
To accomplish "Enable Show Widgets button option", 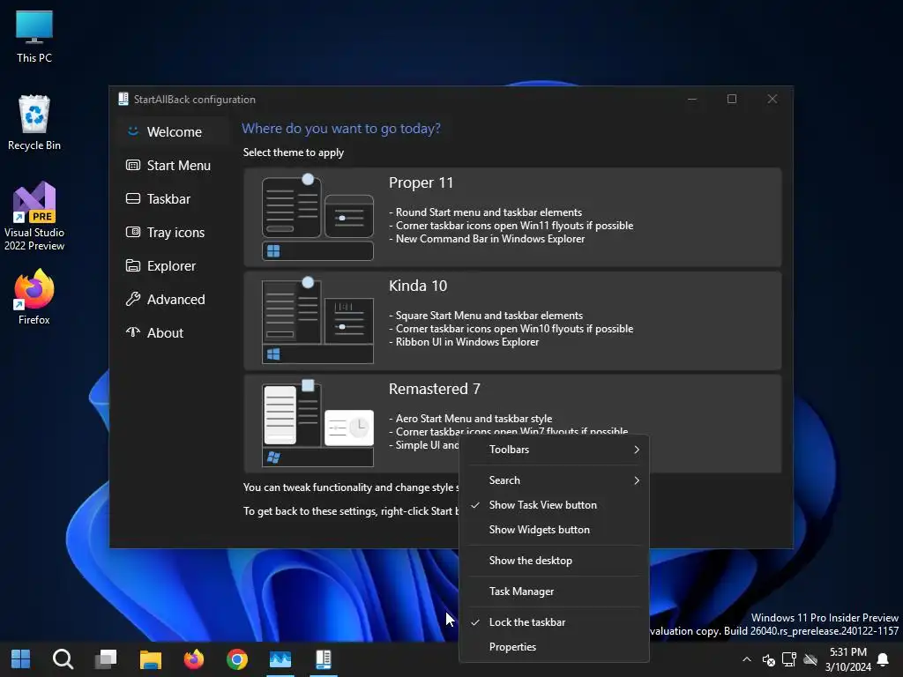I will tap(554, 530).
